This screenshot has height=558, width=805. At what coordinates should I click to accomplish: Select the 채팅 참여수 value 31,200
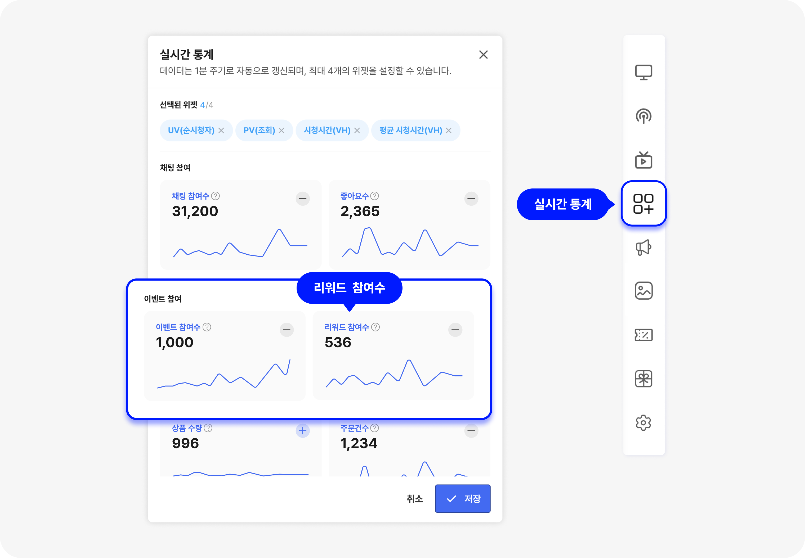pos(195,211)
